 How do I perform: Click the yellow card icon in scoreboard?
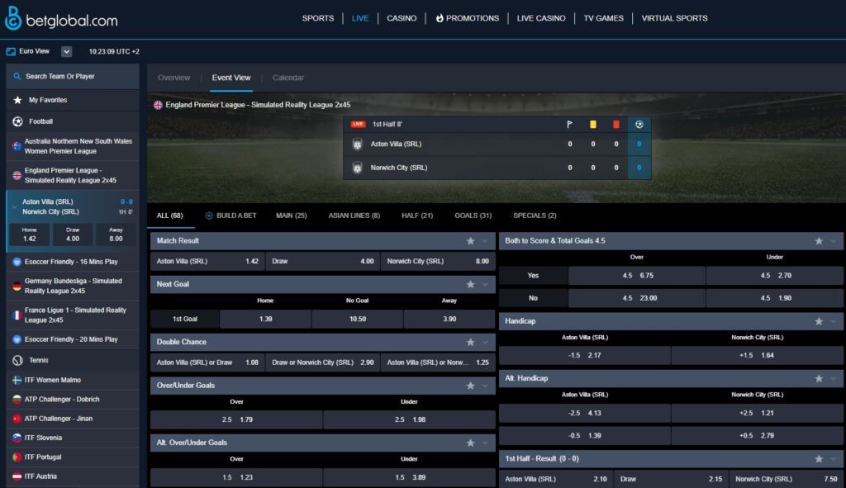pos(593,125)
